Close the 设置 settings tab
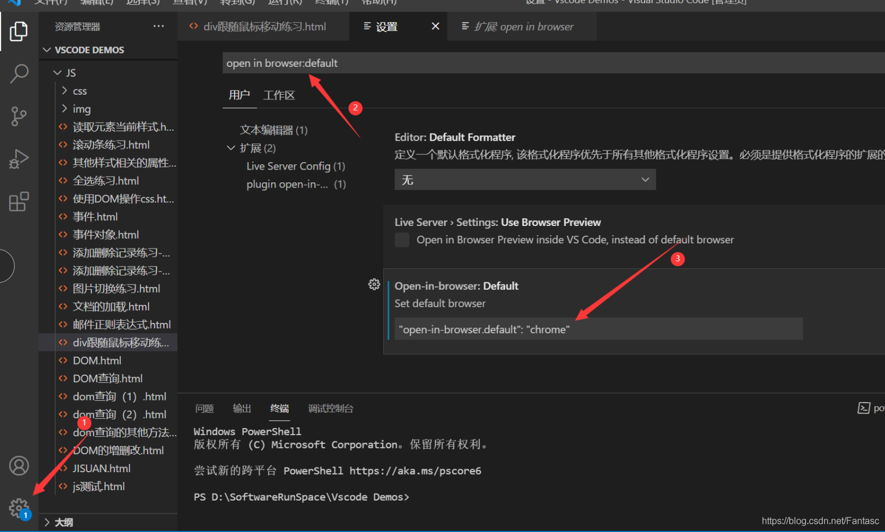 click(436, 26)
